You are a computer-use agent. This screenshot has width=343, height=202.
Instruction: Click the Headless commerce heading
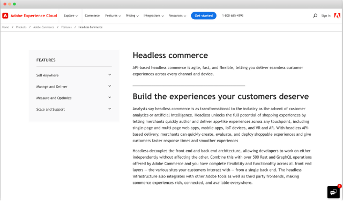(x=170, y=56)
